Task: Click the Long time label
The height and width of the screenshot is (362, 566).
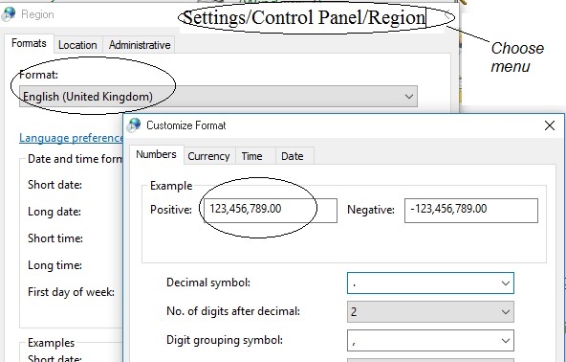Action: coord(54,265)
